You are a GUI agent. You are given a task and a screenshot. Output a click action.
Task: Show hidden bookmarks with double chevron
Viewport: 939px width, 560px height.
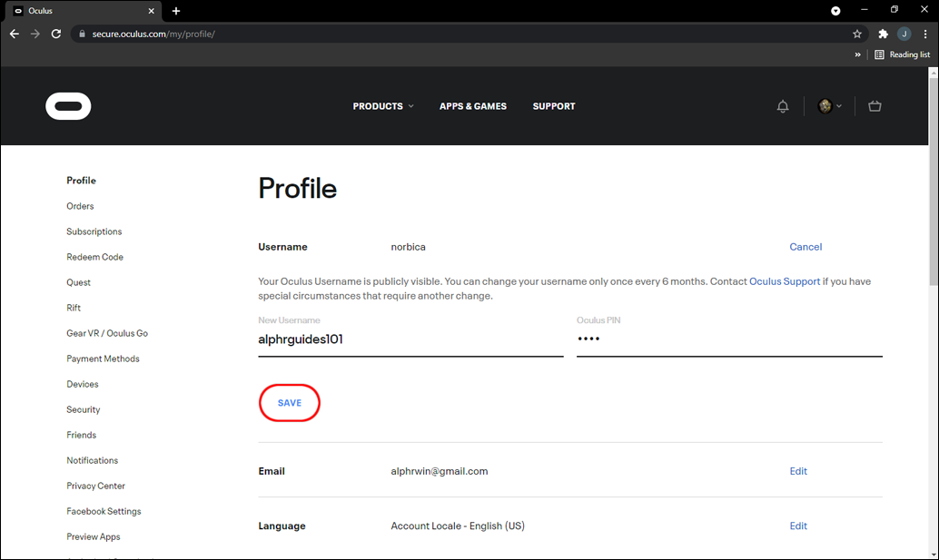(x=857, y=54)
